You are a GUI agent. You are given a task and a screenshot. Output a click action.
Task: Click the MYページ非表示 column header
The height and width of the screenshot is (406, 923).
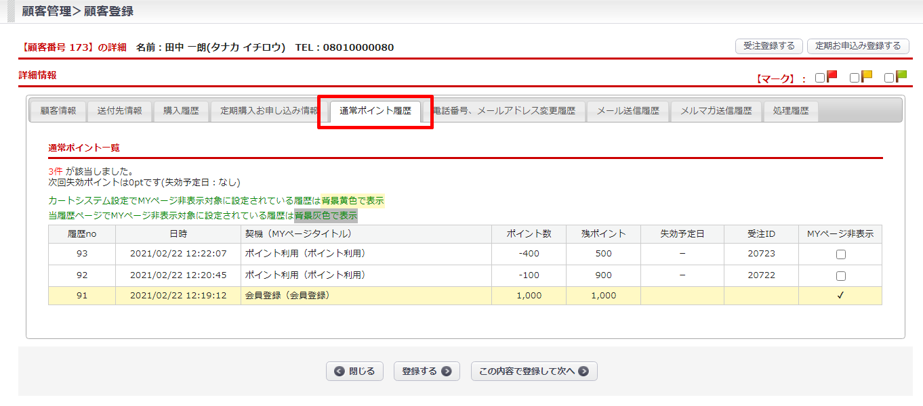(x=840, y=234)
